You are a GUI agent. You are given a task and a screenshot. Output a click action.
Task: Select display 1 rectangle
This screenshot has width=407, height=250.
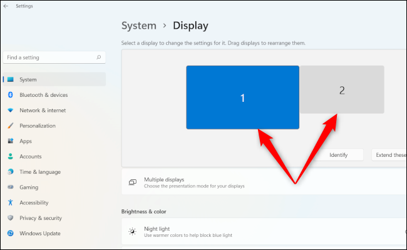pos(242,97)
